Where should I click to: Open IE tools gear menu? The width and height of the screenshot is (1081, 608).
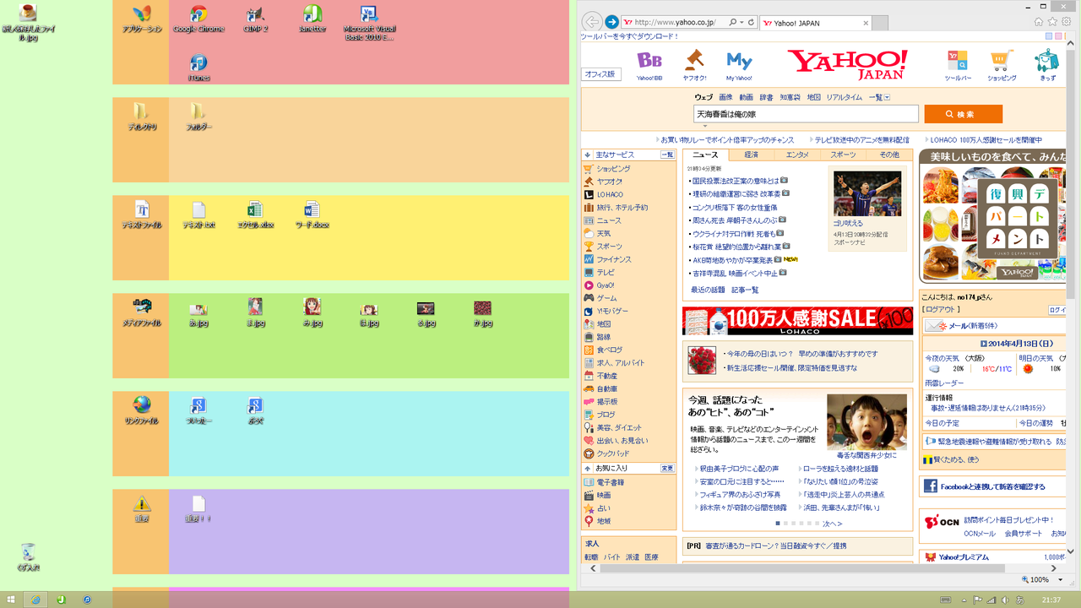(1066, 22)
